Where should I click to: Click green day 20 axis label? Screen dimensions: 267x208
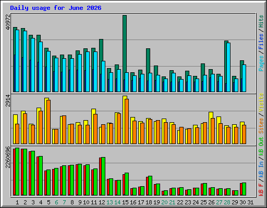[x=164, y=202]
